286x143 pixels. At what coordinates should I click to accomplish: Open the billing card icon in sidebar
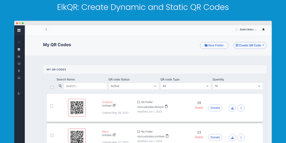click(x=19, y=78)
